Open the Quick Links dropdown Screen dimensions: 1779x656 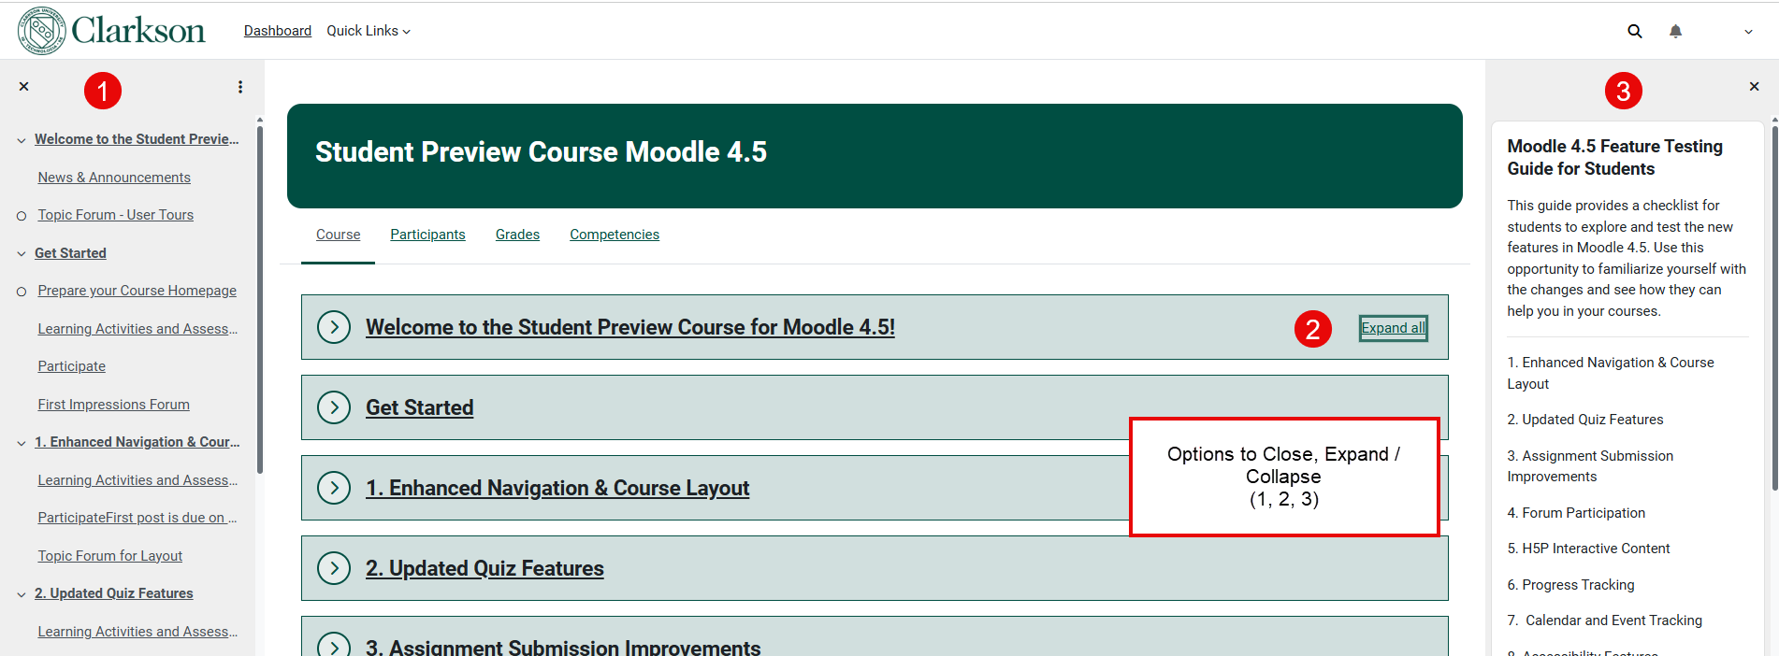coord(369,31)
